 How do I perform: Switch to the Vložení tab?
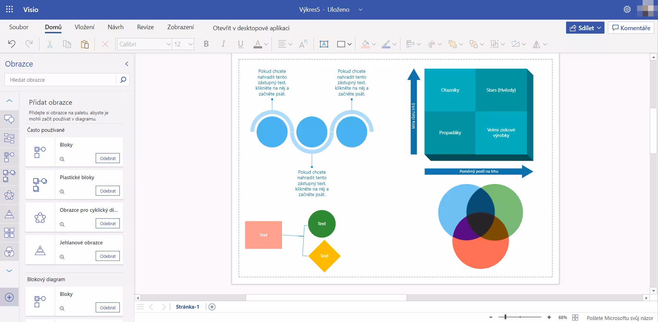click(x=84, y=27)
